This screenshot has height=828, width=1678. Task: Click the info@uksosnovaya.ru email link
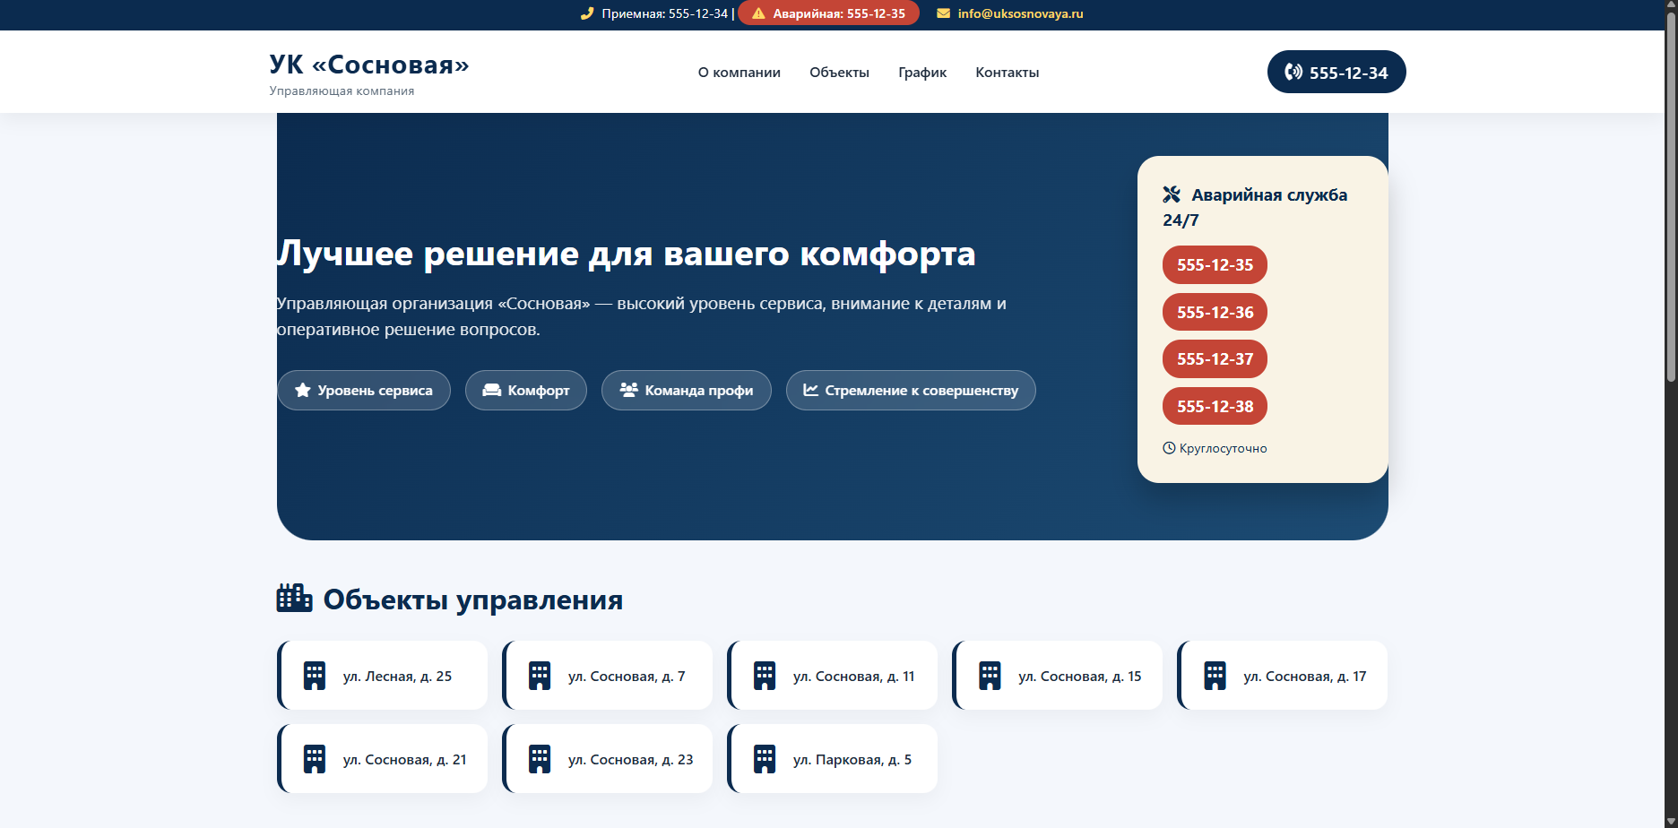[x=1020, y=13]
